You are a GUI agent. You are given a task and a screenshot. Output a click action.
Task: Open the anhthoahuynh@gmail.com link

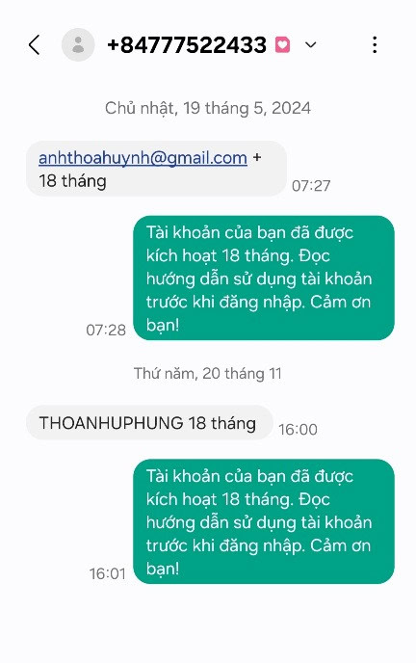(143, 158)
